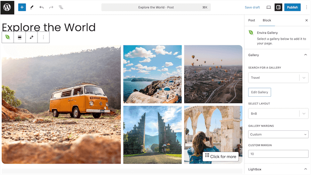This screenshot has height=175, width=311.
Task: Click the SELECT LAYOUT label
Action: coord(259,103)
